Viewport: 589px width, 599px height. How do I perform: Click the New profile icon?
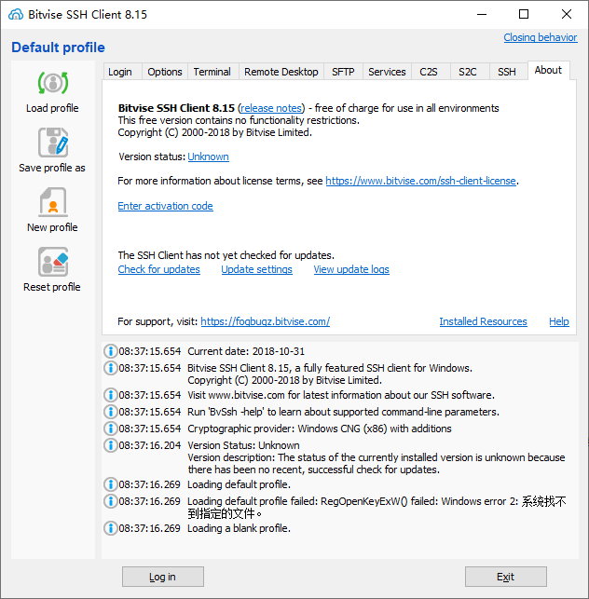pyautogui.click(x=53, y=202)
